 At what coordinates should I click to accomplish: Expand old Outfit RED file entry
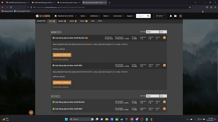pos(164,108)
